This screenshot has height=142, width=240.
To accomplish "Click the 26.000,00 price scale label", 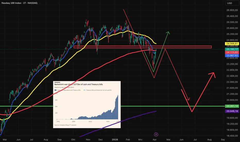I will [x=232, y=22].
